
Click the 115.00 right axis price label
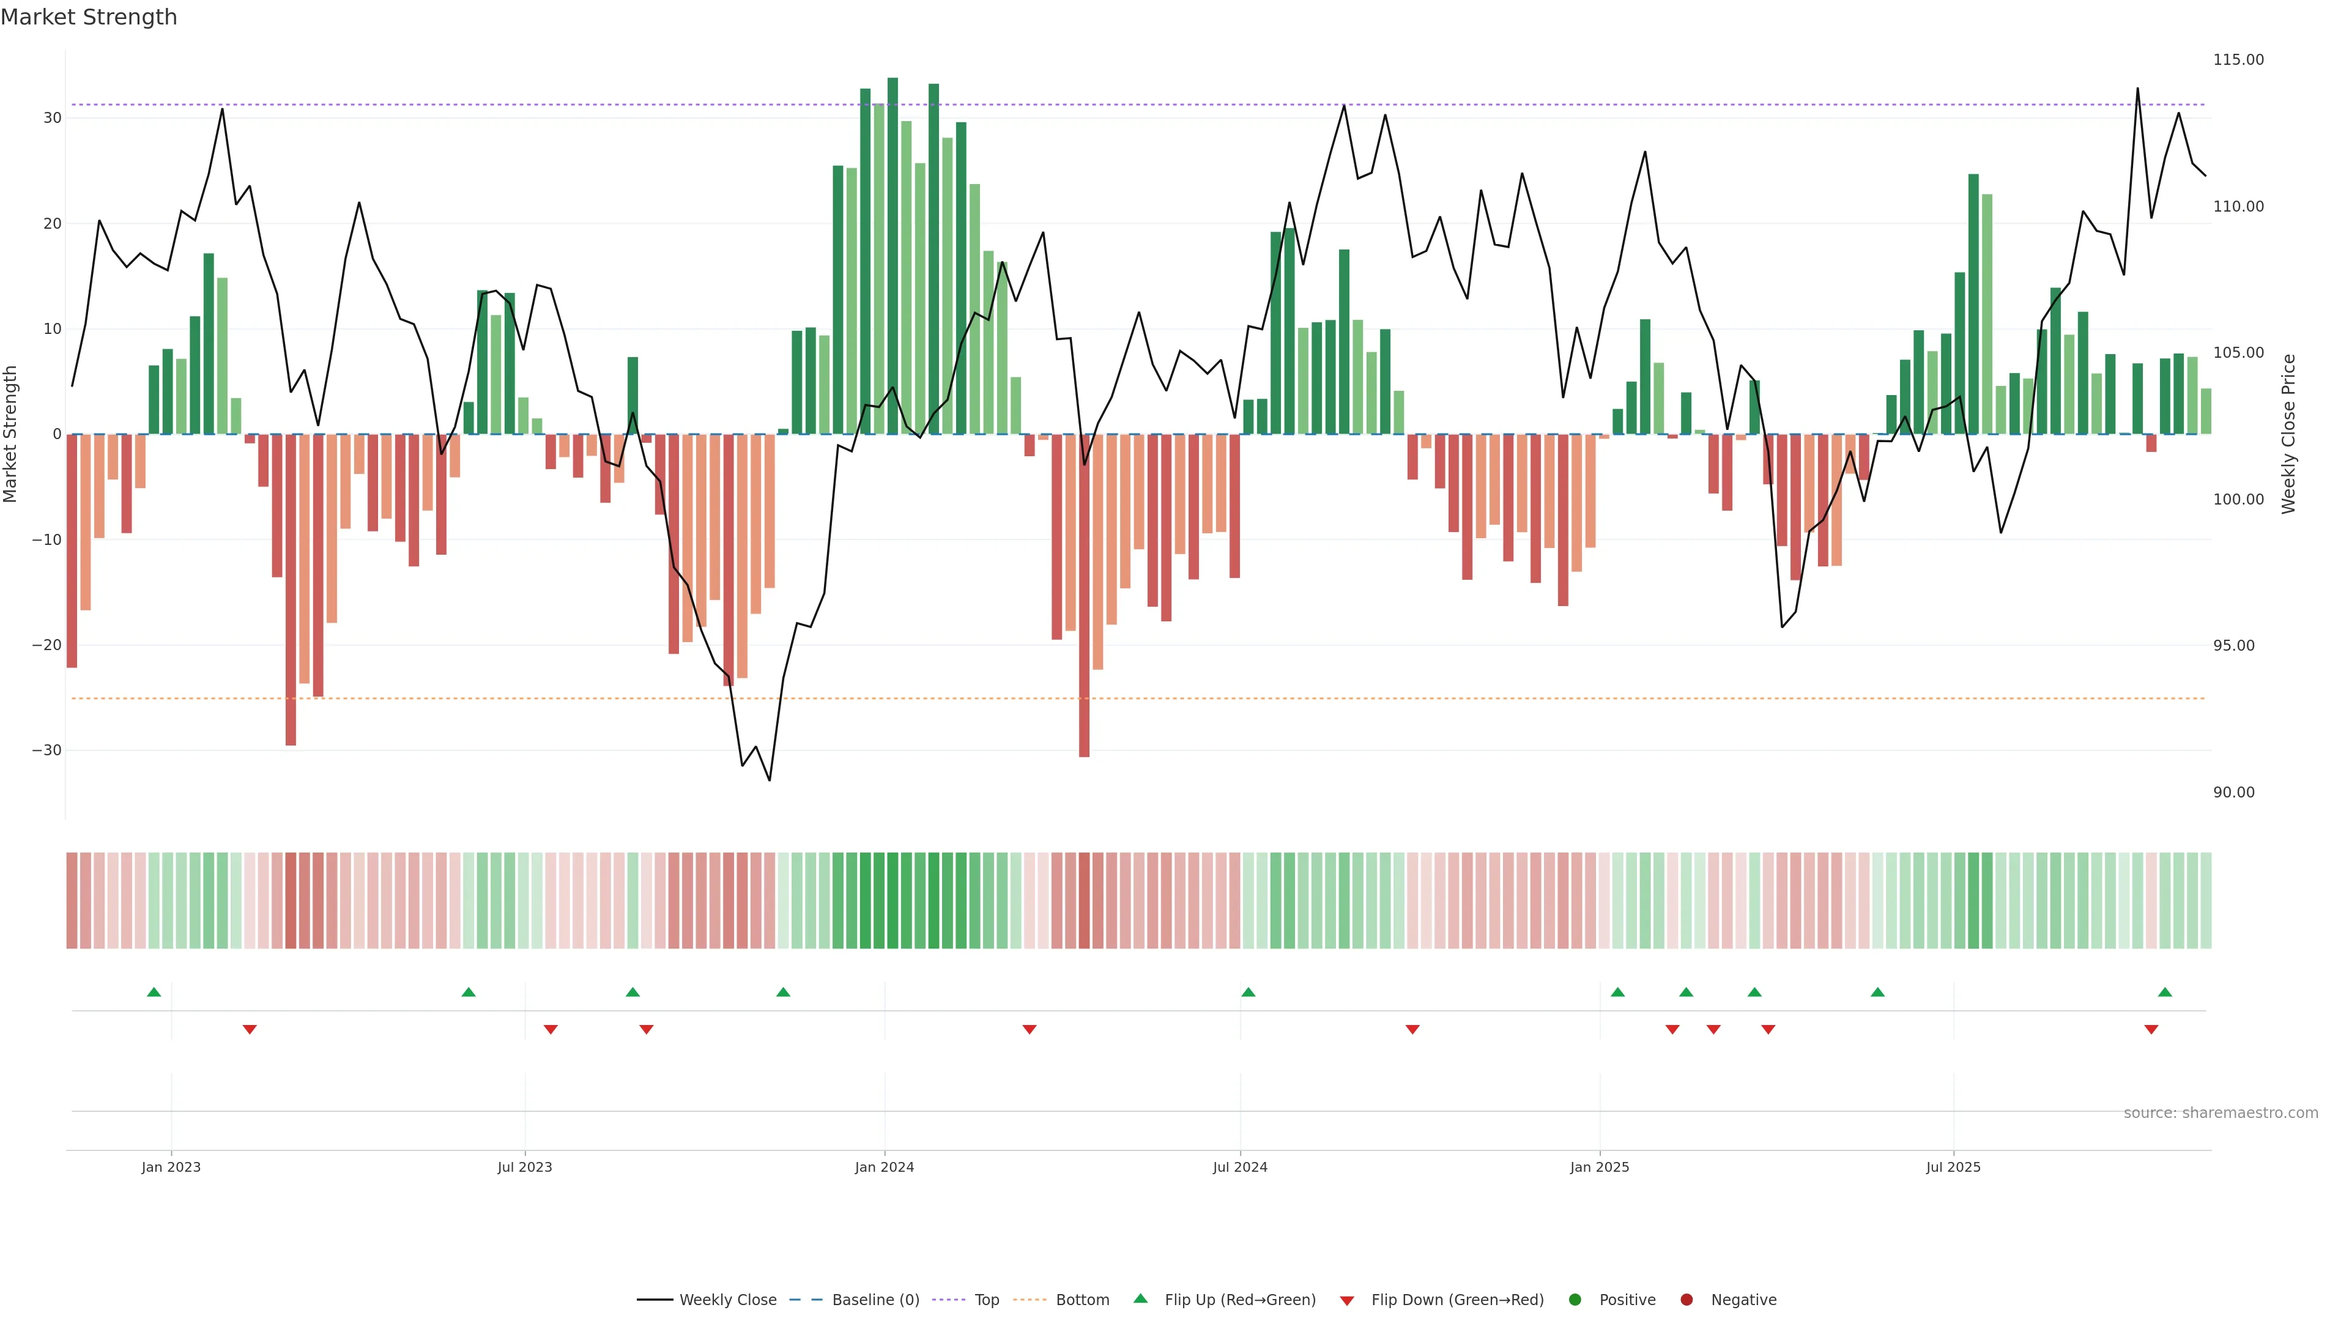click(x=2238, y=60)
